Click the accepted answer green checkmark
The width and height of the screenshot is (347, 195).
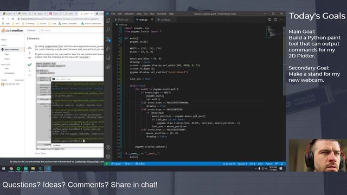[x=30, y=65]
